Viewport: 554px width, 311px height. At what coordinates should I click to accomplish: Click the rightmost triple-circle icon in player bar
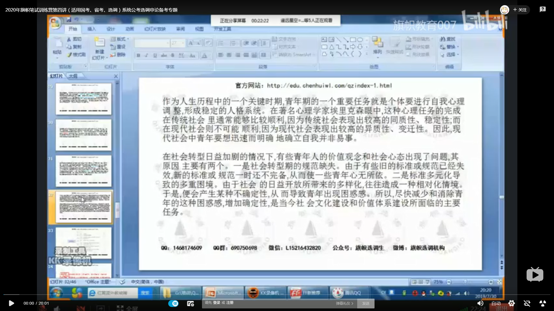coord(542,303)
